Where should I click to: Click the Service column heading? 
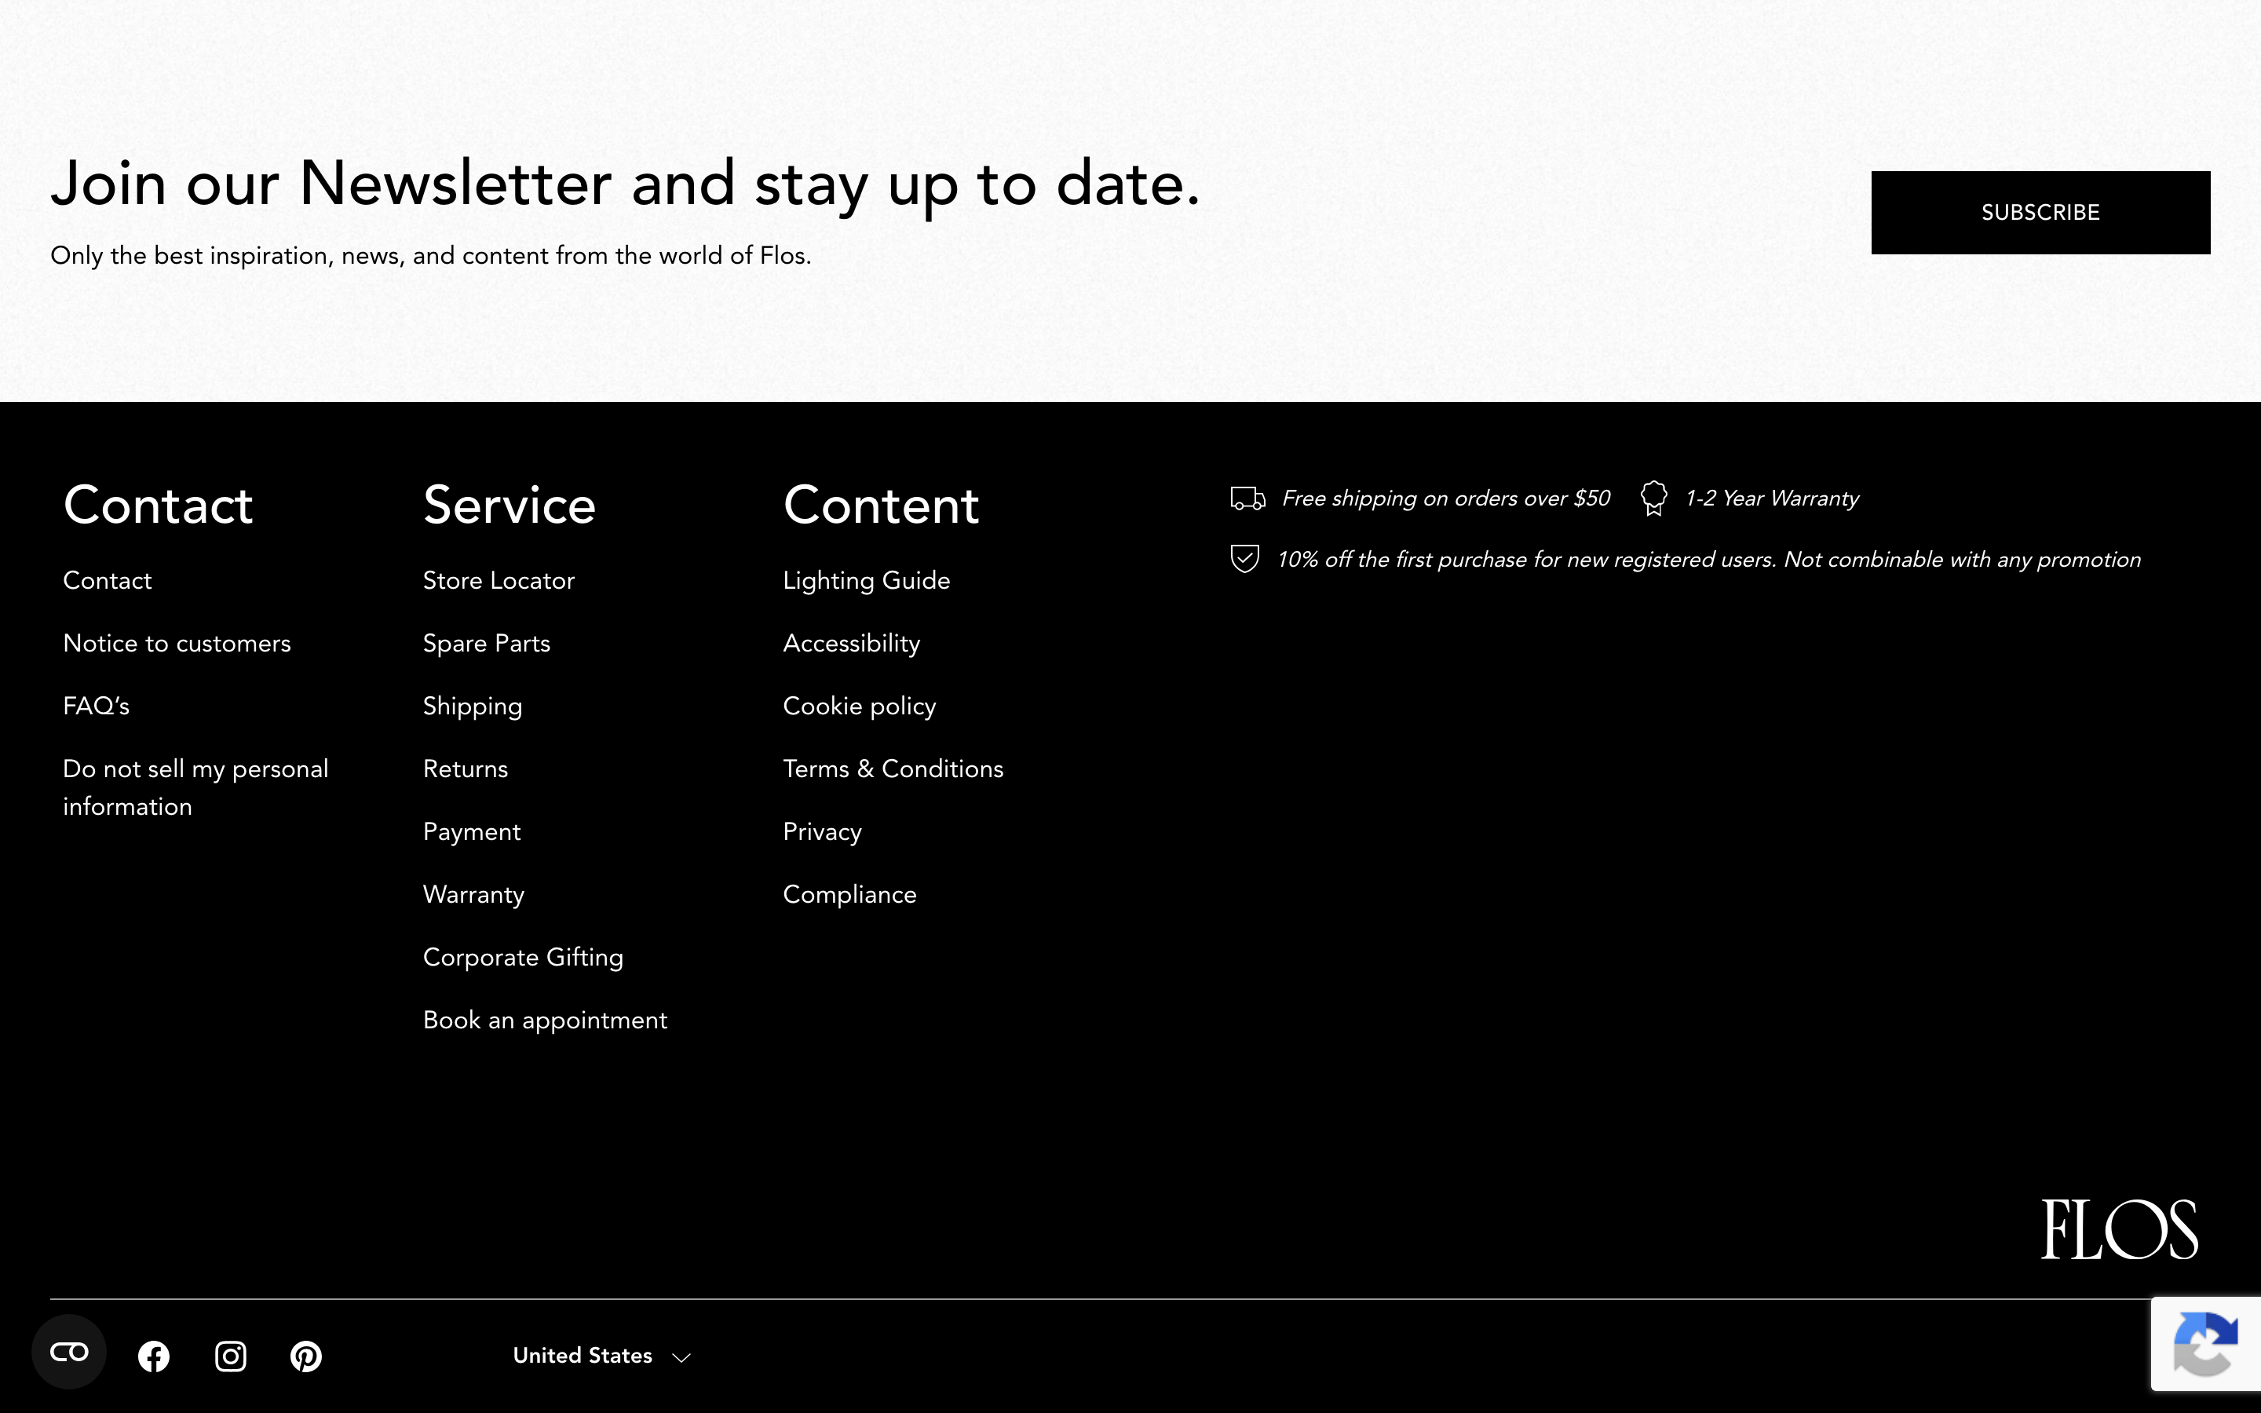(x=510, y=505)
